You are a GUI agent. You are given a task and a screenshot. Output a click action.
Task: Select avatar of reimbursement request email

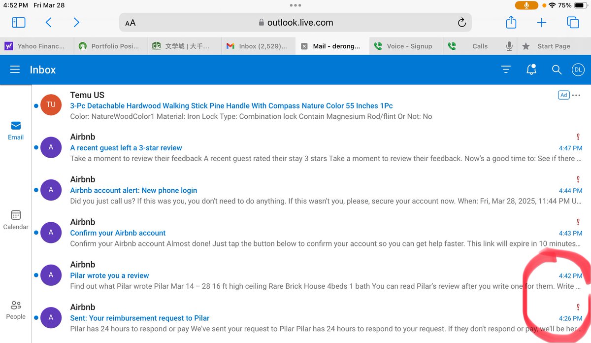click(51, 317)
